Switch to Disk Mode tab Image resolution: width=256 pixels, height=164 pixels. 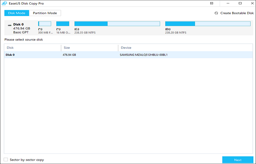coord(16,13)
